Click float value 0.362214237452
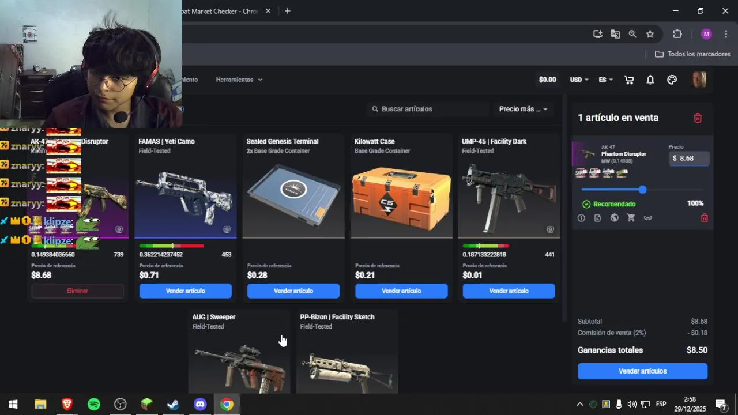Image resolution: width=738 pixels, height=415 pixels. [161, 255]
